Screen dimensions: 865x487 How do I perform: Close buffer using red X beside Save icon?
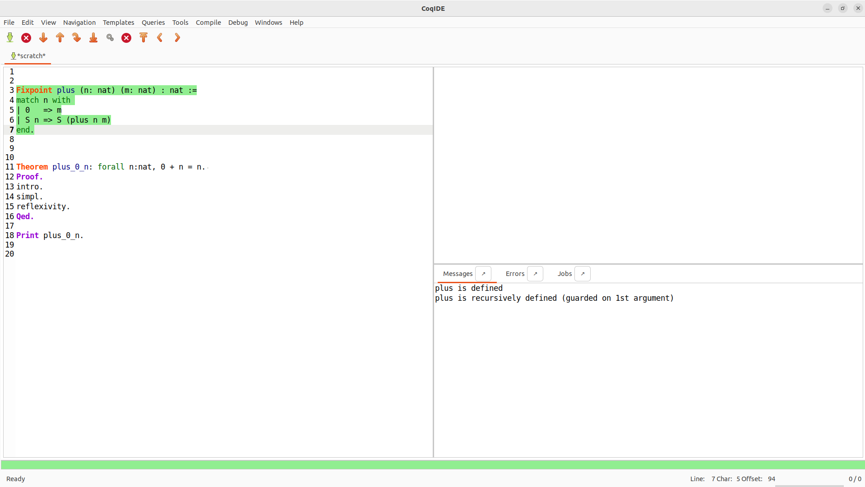click(26, 38)
